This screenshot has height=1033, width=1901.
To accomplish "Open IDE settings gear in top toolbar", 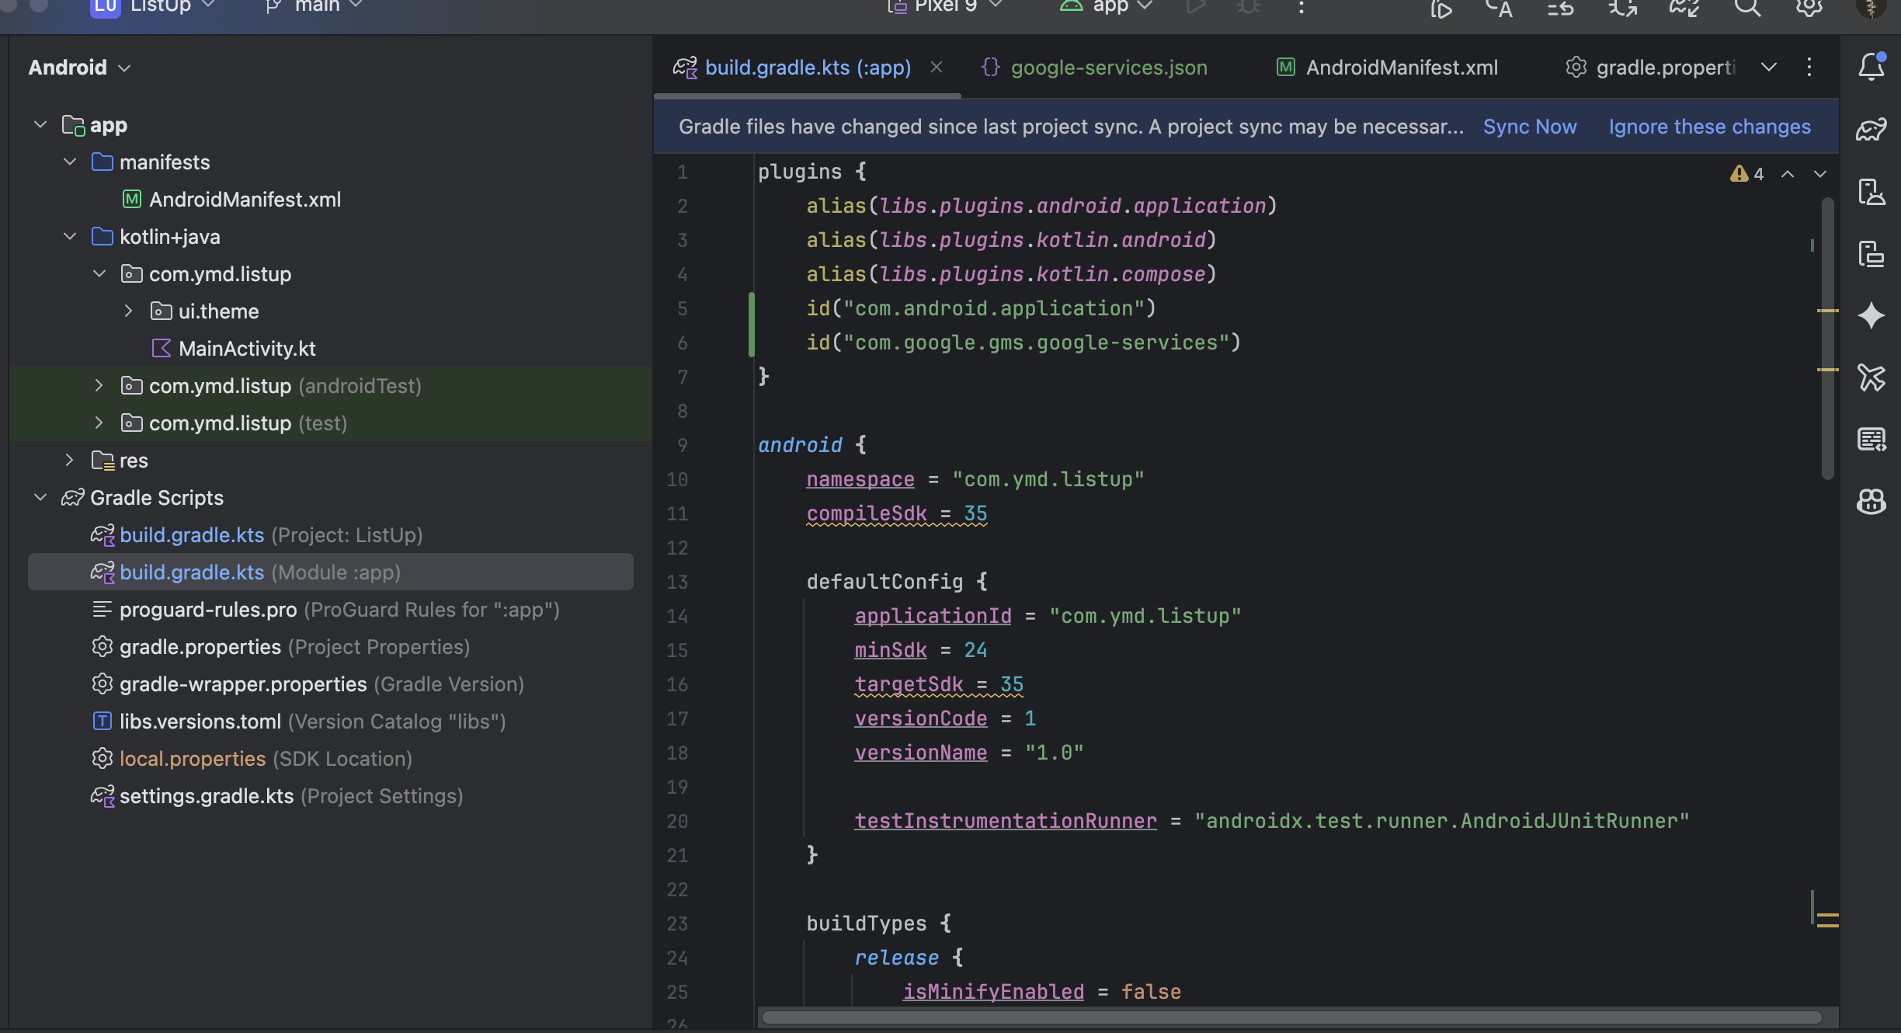I will point(1809,8).
